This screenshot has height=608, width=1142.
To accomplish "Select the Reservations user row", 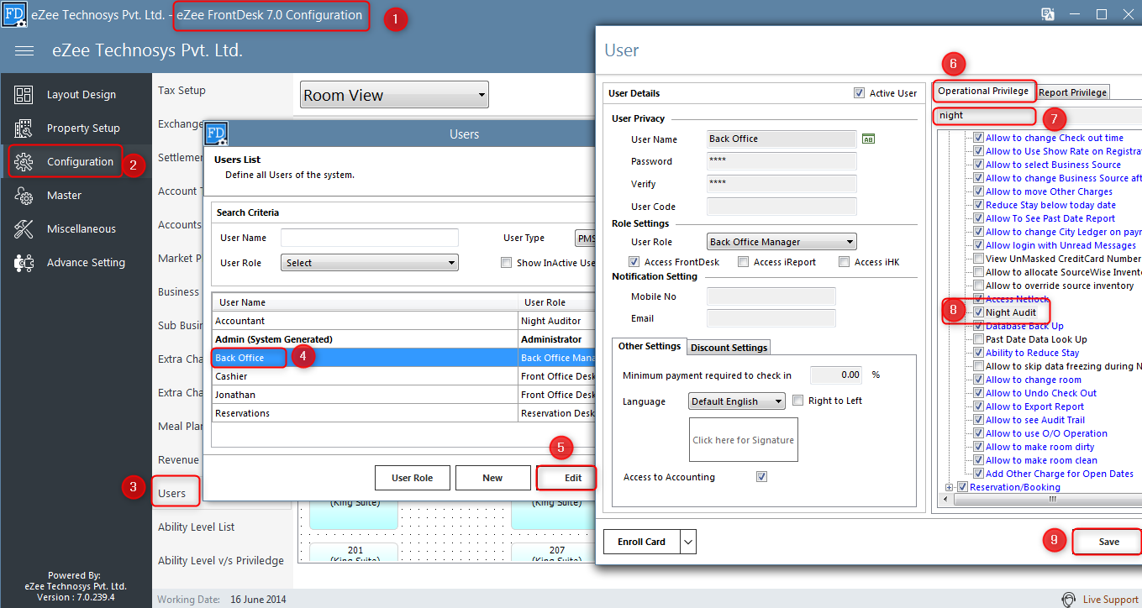I will (x=403, y=413).
